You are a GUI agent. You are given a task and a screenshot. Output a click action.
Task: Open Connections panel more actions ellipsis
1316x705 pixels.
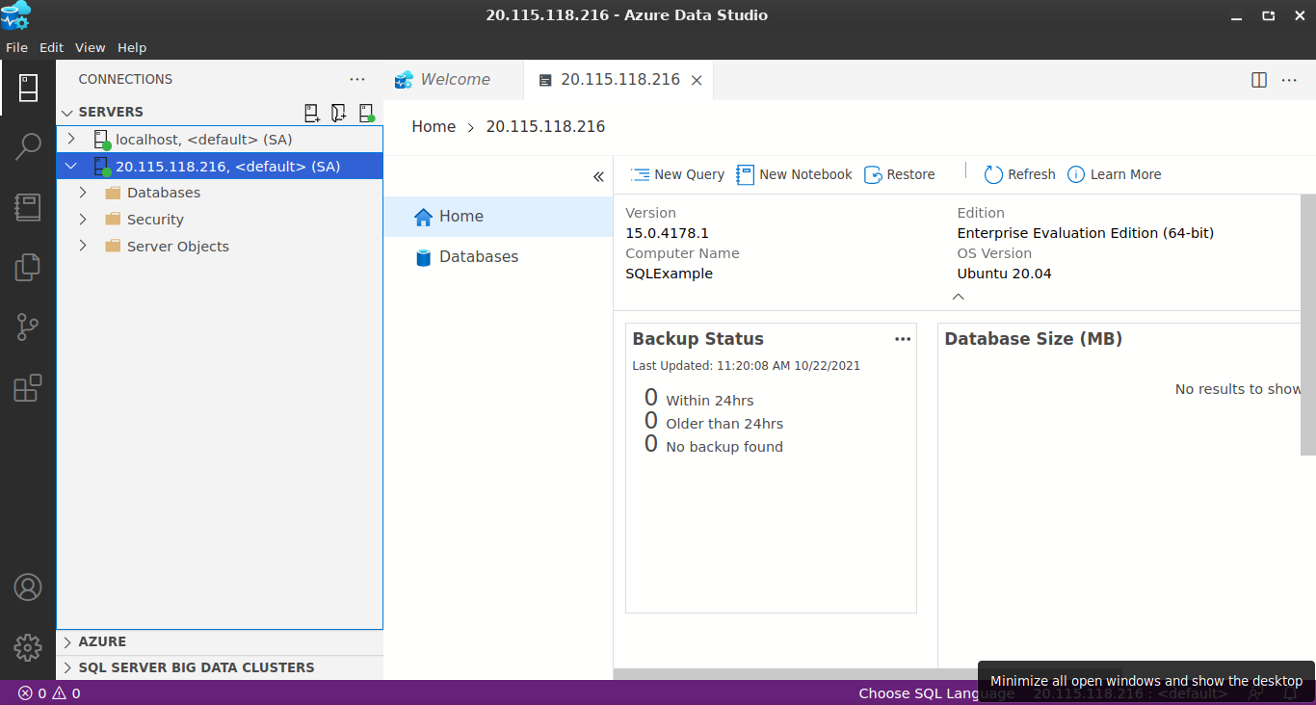click(357, 79)
